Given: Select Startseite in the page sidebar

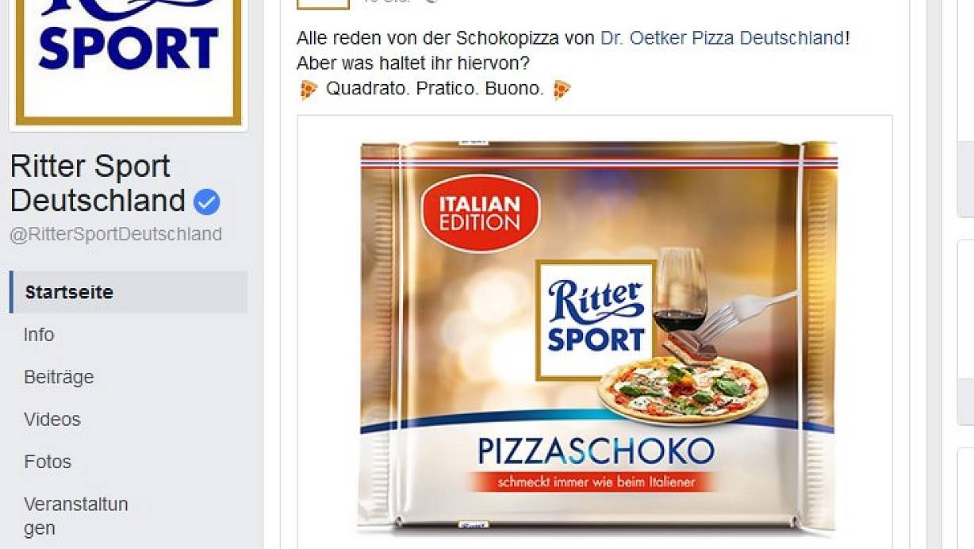Looking at the screenshot, I should [128, 292].
